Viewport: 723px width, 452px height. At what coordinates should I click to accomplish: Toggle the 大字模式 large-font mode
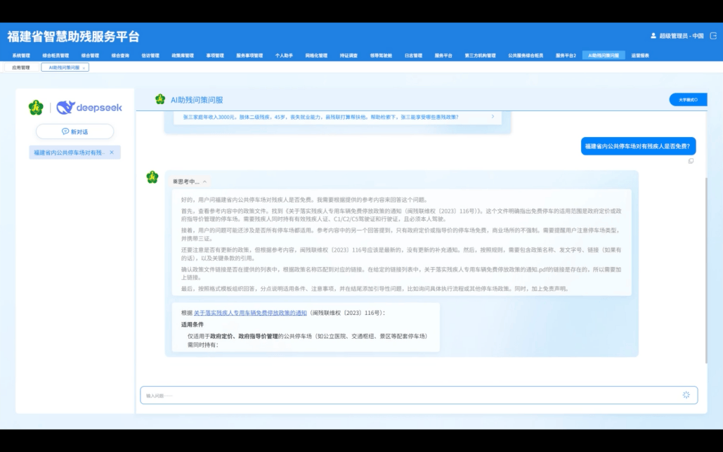pos(687,100)
